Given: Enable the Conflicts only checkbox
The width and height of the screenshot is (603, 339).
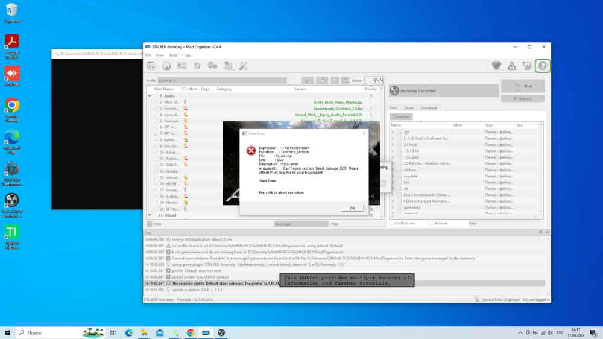Looking at the screenshot, I should (392, 223).
